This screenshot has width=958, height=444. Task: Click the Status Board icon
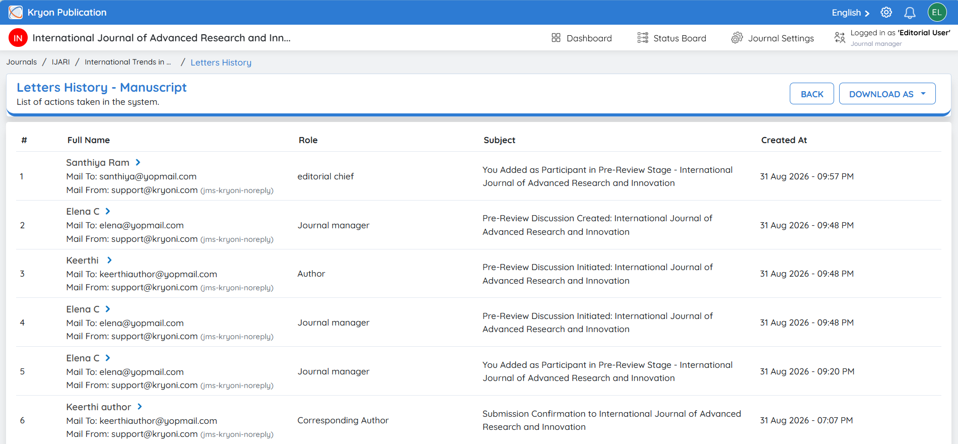coord(643,38)
